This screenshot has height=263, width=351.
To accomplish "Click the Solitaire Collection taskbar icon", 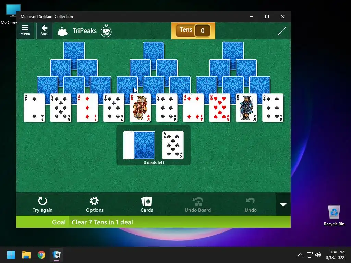I will click(57, 255).
